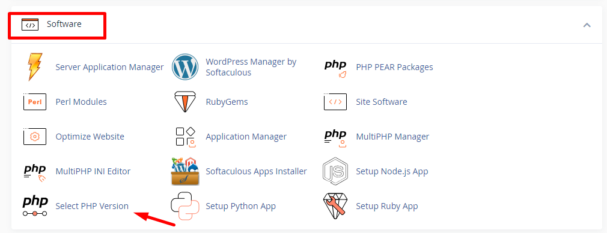
Task: Open the Optimize Website link
Action: (x=90, y=137)
